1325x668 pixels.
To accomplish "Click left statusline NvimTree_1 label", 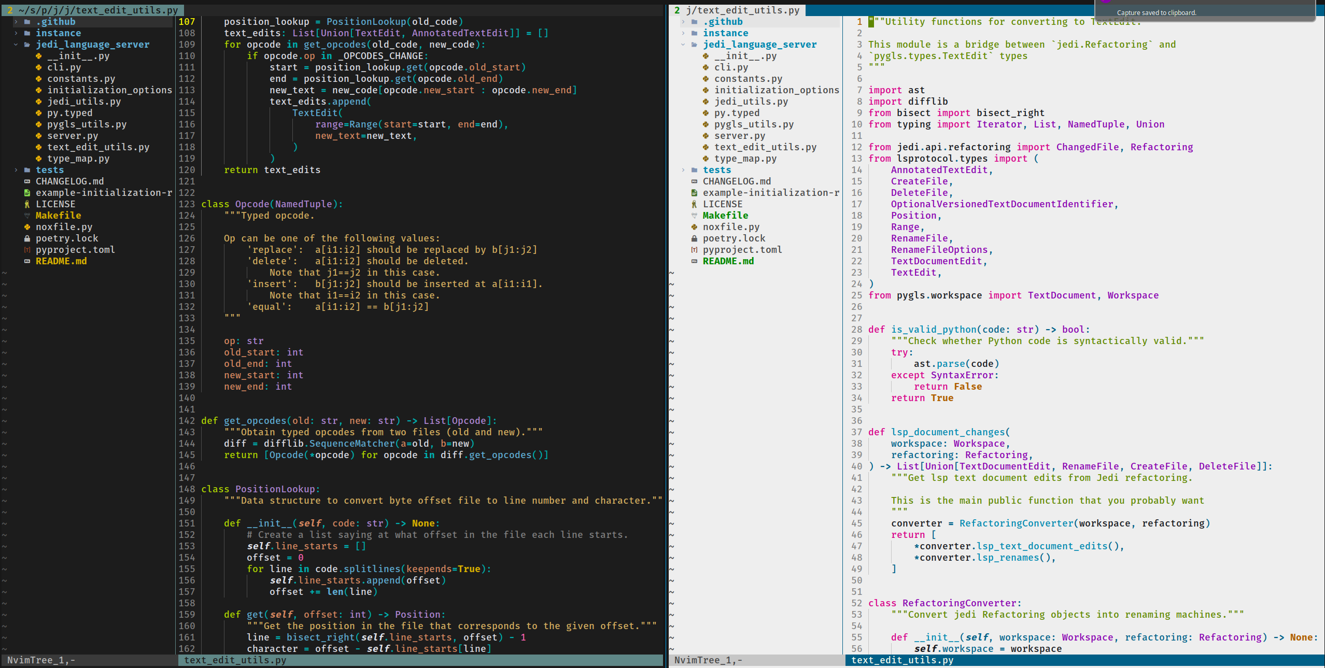I will coord(41,660).
